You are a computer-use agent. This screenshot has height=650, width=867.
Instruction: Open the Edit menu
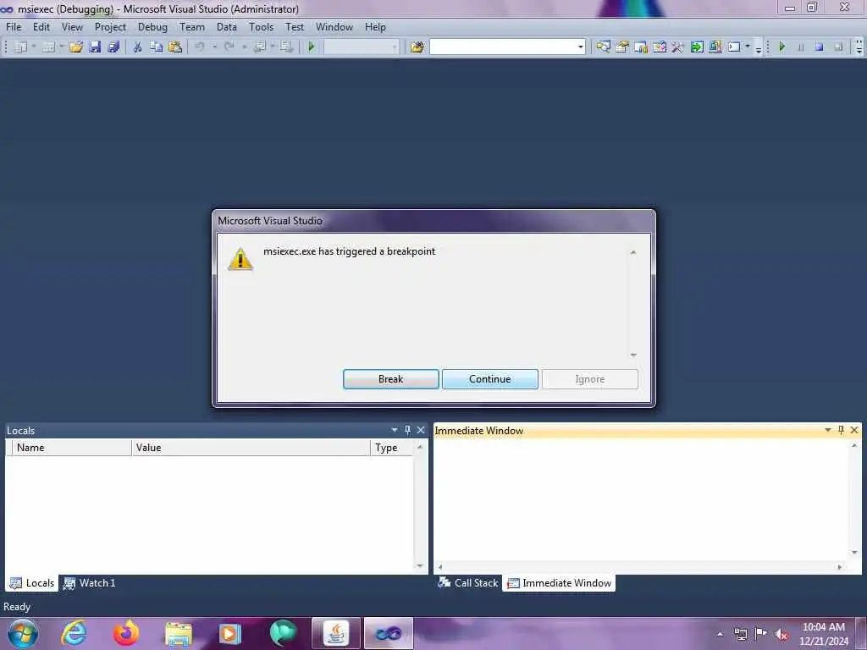coord(41,26)
